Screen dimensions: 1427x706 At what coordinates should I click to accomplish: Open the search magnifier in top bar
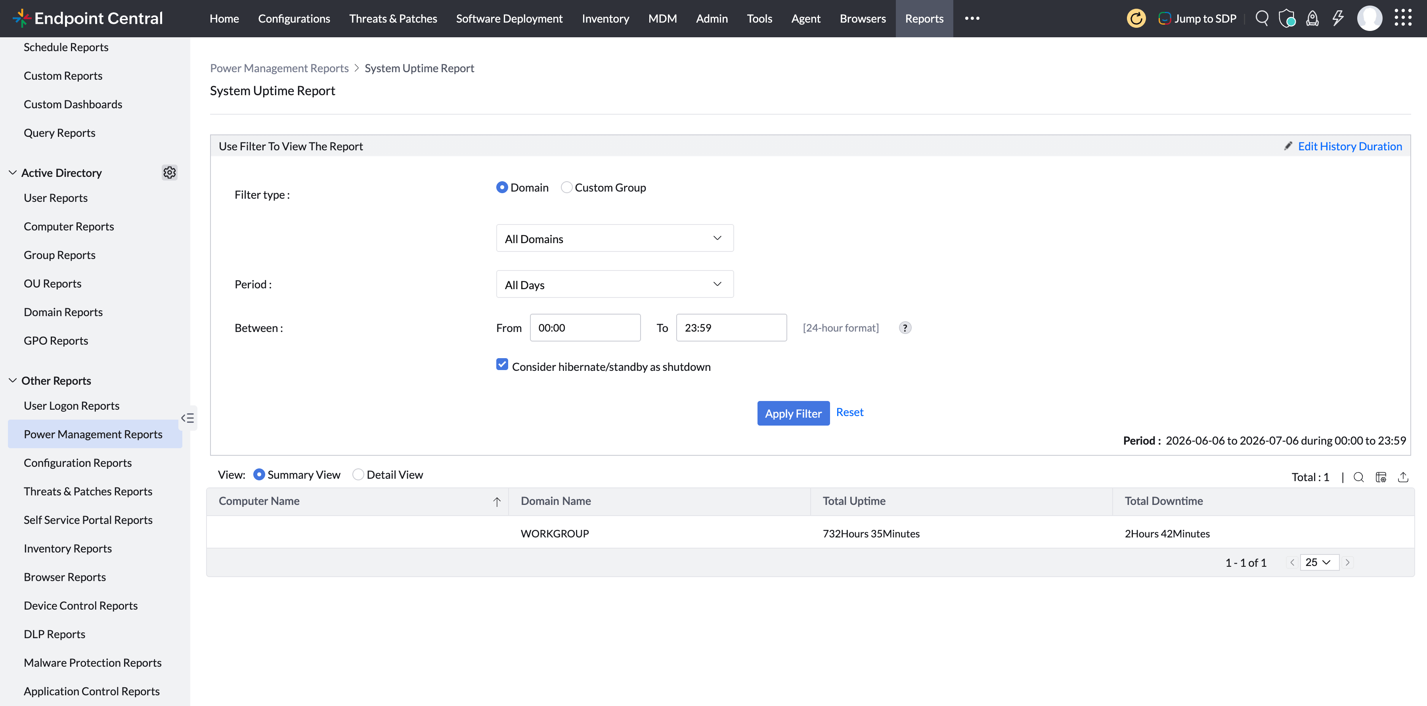(1262, 18)
